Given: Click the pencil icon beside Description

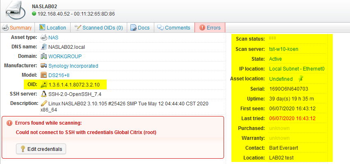Looking at the screenshot, I should [x=44, y=103].
